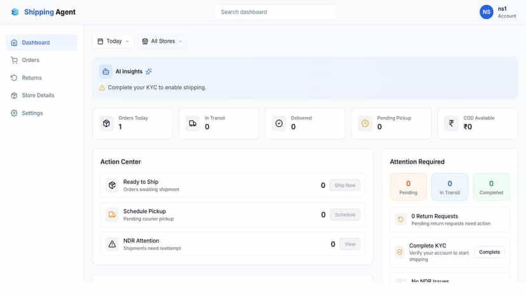This screenshot has height=296, width=526.
Task: Click the Orders cart icon
Action: (14, 60)
